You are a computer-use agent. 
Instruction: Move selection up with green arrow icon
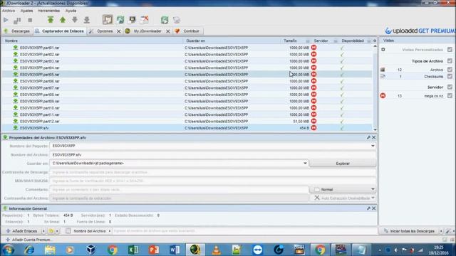tap(63, 20)
